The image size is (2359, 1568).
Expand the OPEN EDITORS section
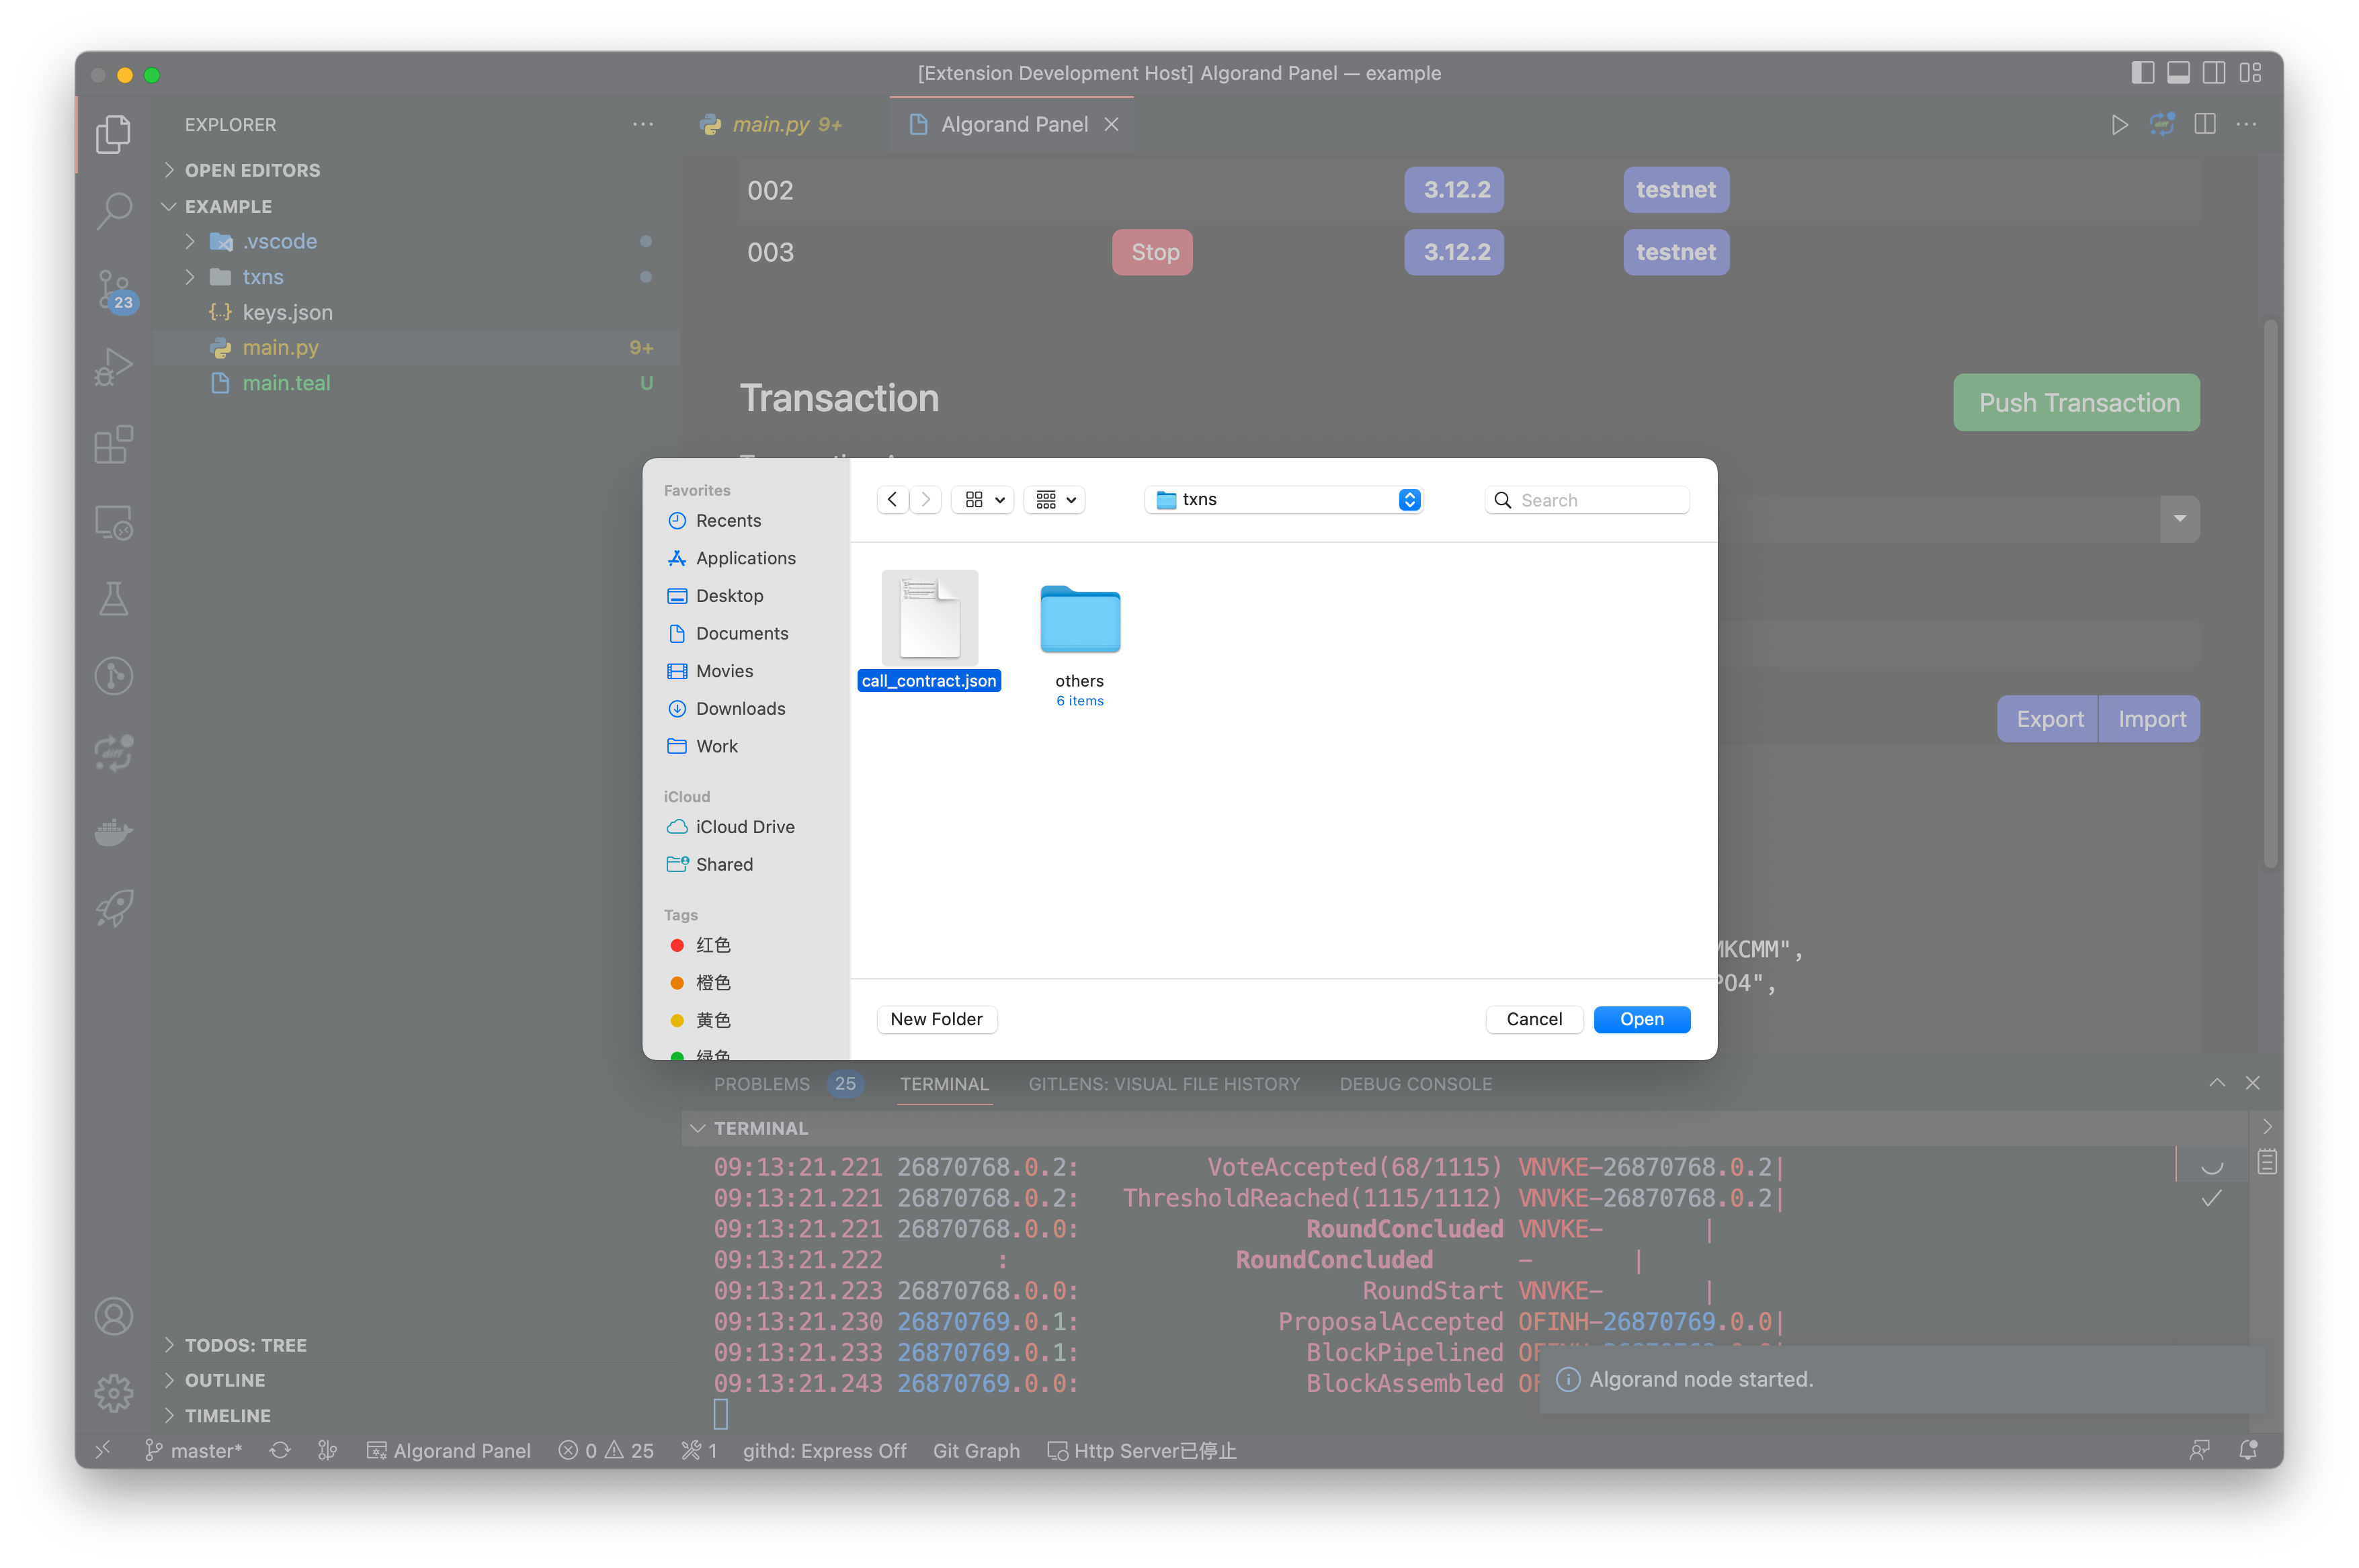(252, 170)
